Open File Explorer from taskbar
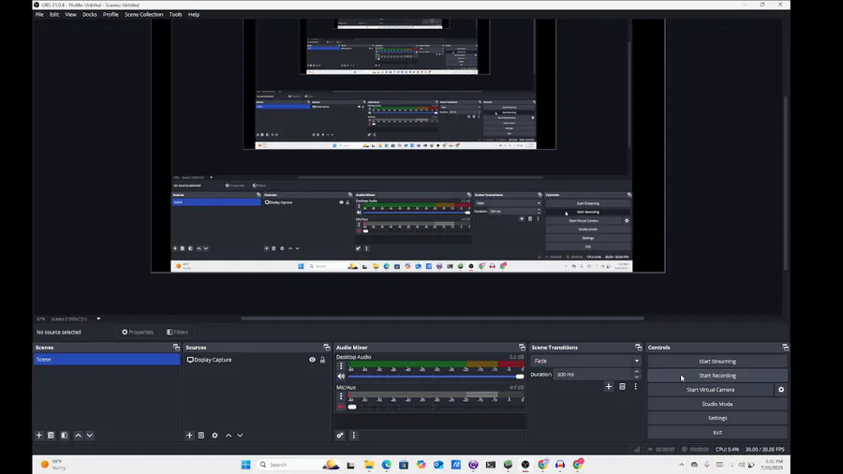Image resolution: width=843 pixels, height=474 pixels. 369,465
